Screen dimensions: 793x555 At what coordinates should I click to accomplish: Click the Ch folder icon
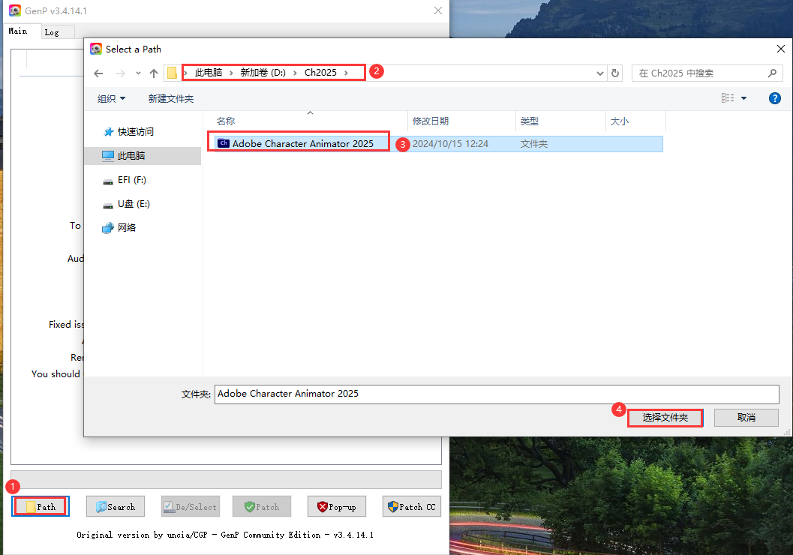point(224,143)
